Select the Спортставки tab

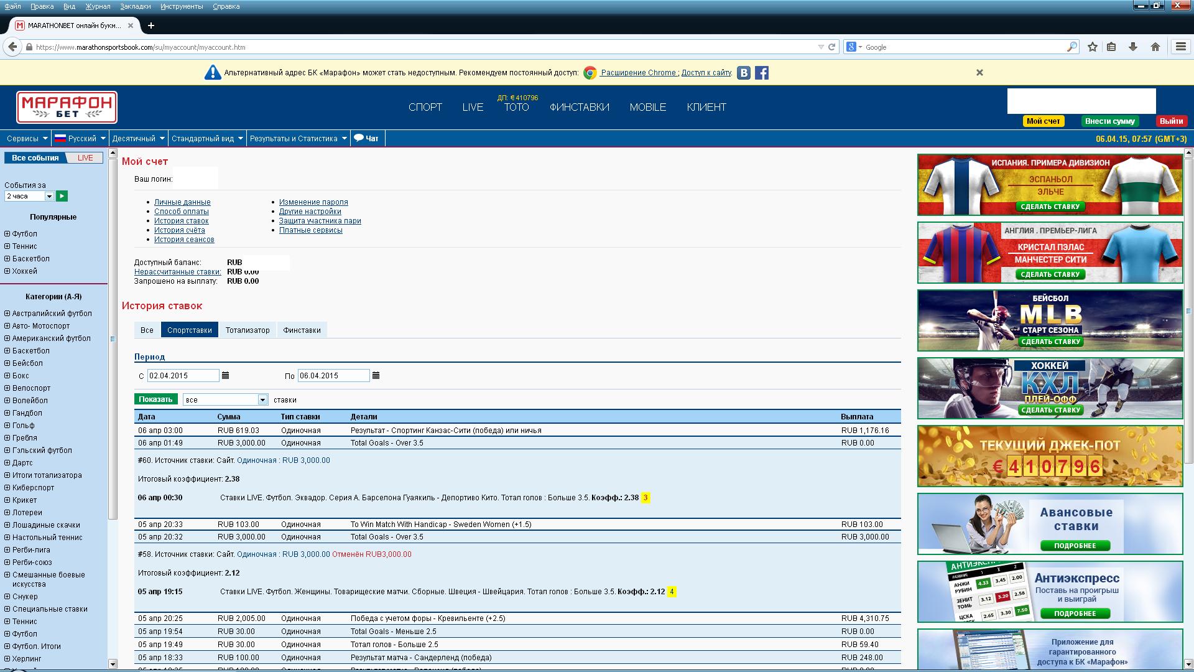190,330
